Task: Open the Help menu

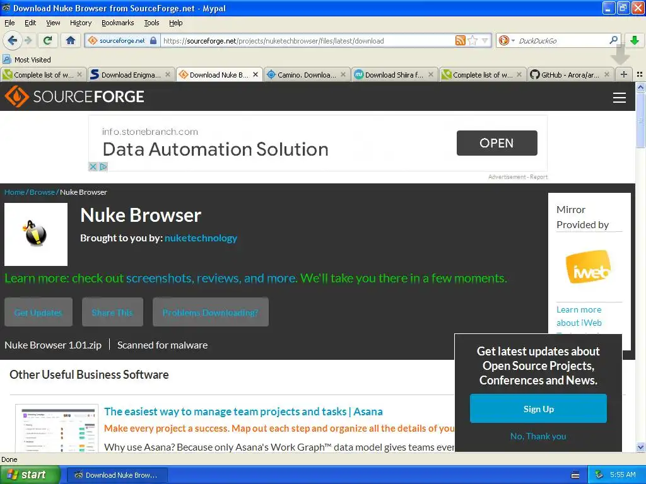Action: pyautogui.click(x=175, y=23)
